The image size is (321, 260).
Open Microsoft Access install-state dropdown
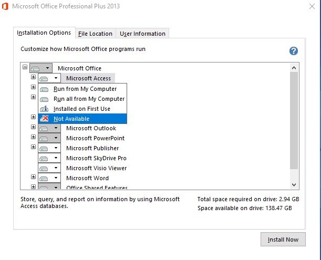(x=49, y=78)
